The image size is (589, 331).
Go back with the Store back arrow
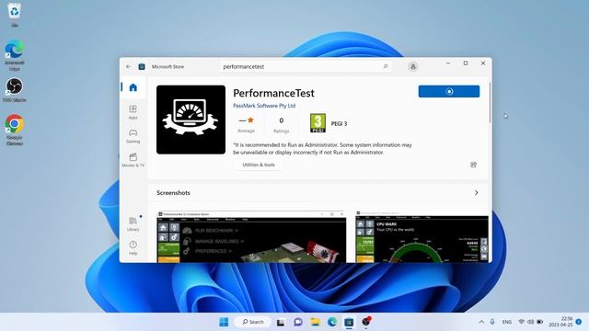pyautogui.click(x=129, y=66)
